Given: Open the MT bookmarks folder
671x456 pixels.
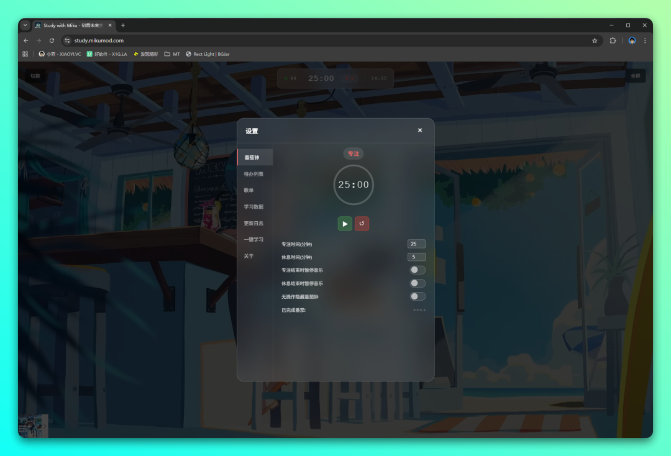Looking at the screenshot, I should [172, 54].
